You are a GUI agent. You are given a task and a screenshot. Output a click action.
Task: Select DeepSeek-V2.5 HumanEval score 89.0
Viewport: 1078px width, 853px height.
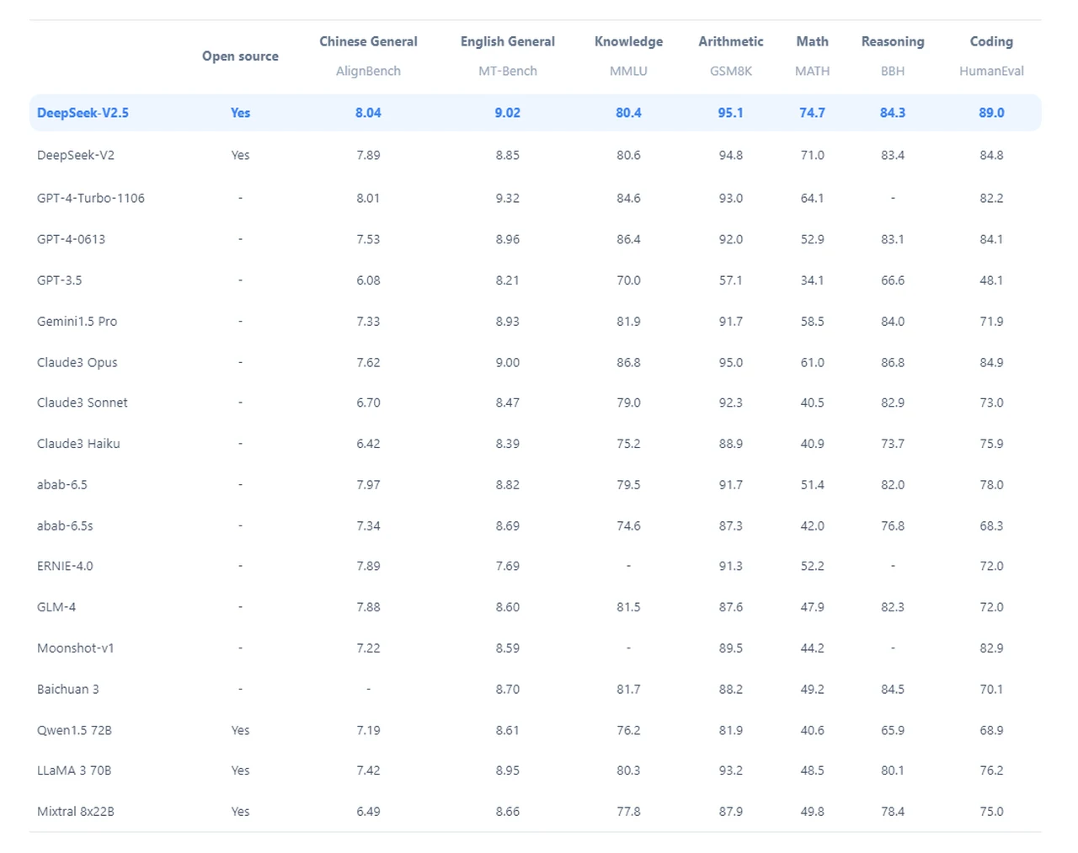pyautogui.click(x=991, y=113)
